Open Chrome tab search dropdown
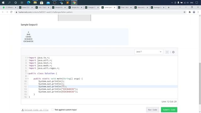Image resolution: width=201 pixels, height=113 pixels. [180, 7]
